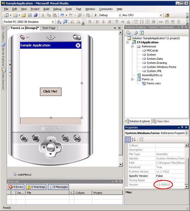This screenshot has width=190, height=211.
Task: Collapse the References tree node
Action: tap(133, 46)
